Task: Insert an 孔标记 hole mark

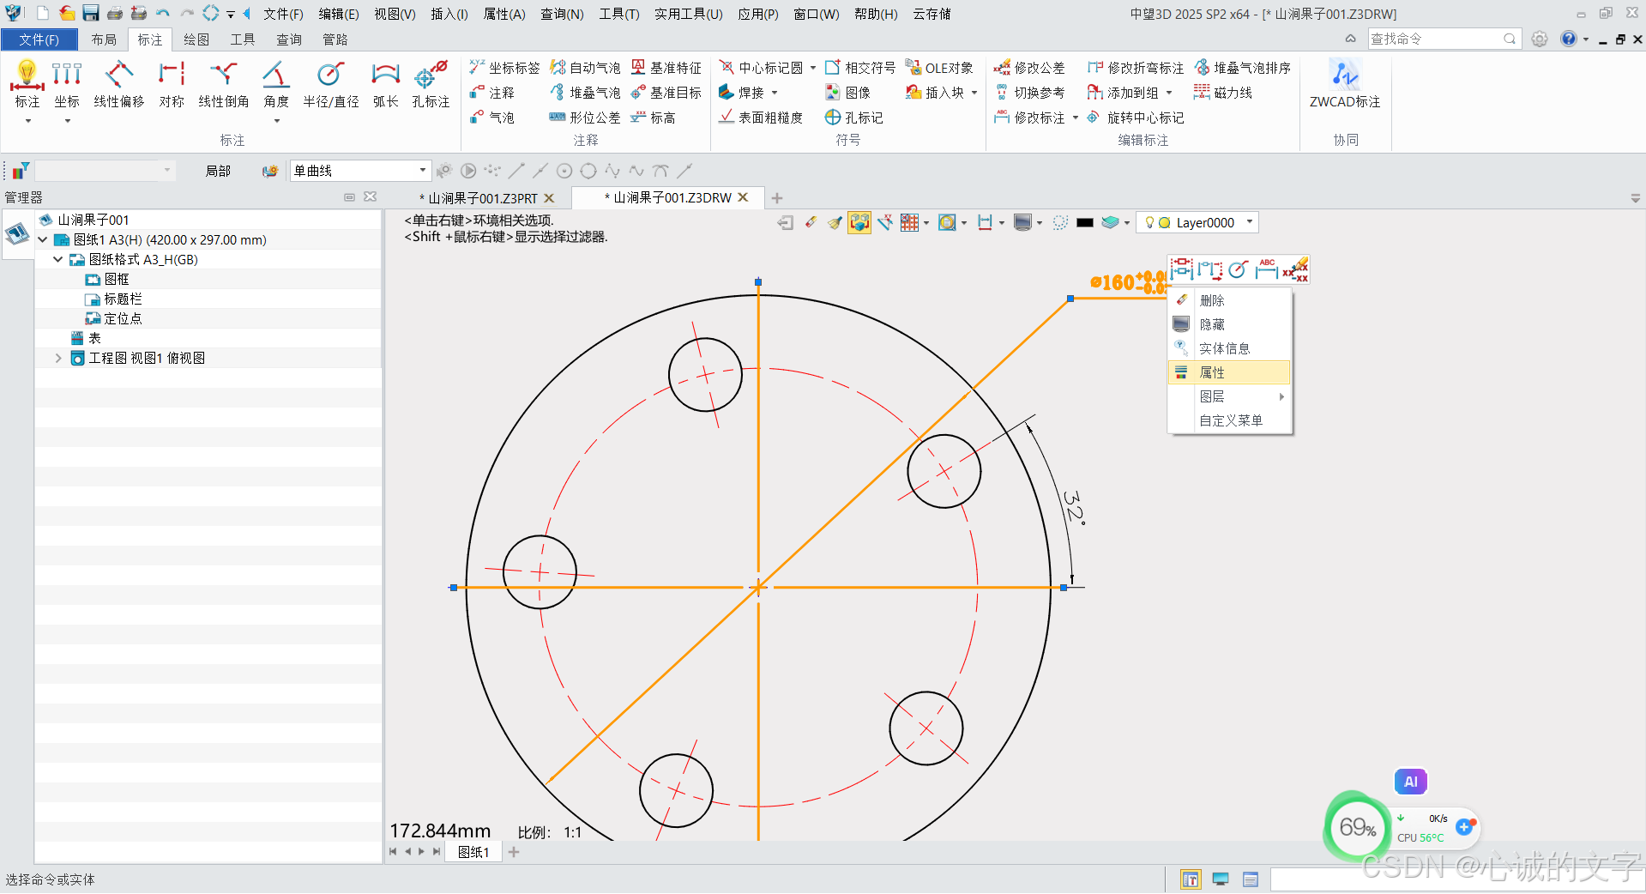Action: coord(853,118)
